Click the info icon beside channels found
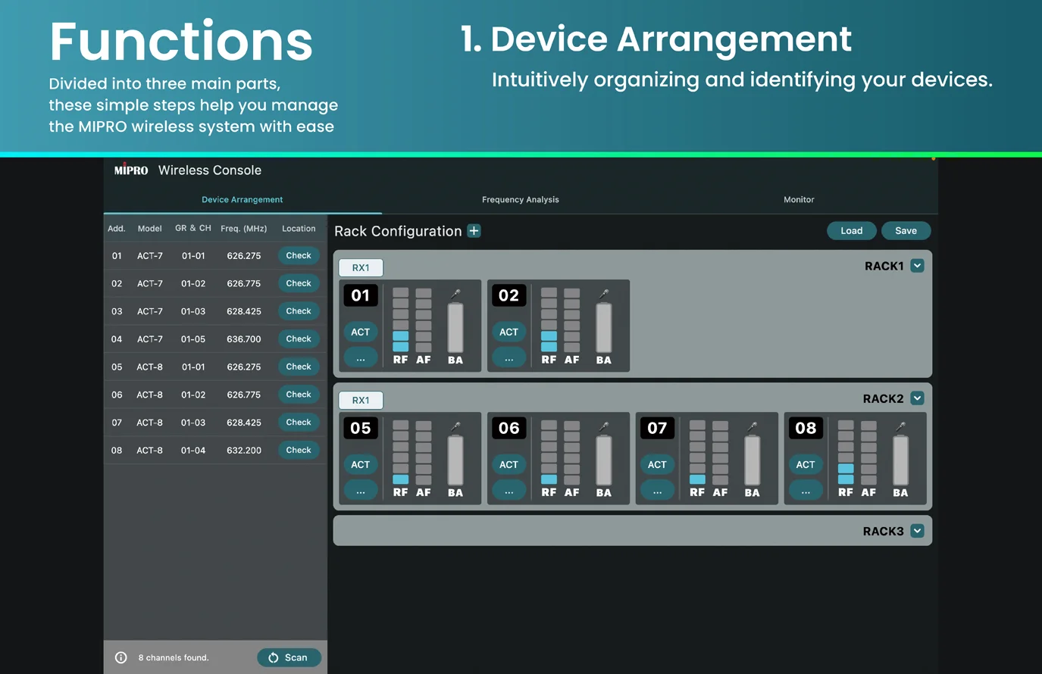The width and height of the screenshot is (1042, 674). [121, 657]
